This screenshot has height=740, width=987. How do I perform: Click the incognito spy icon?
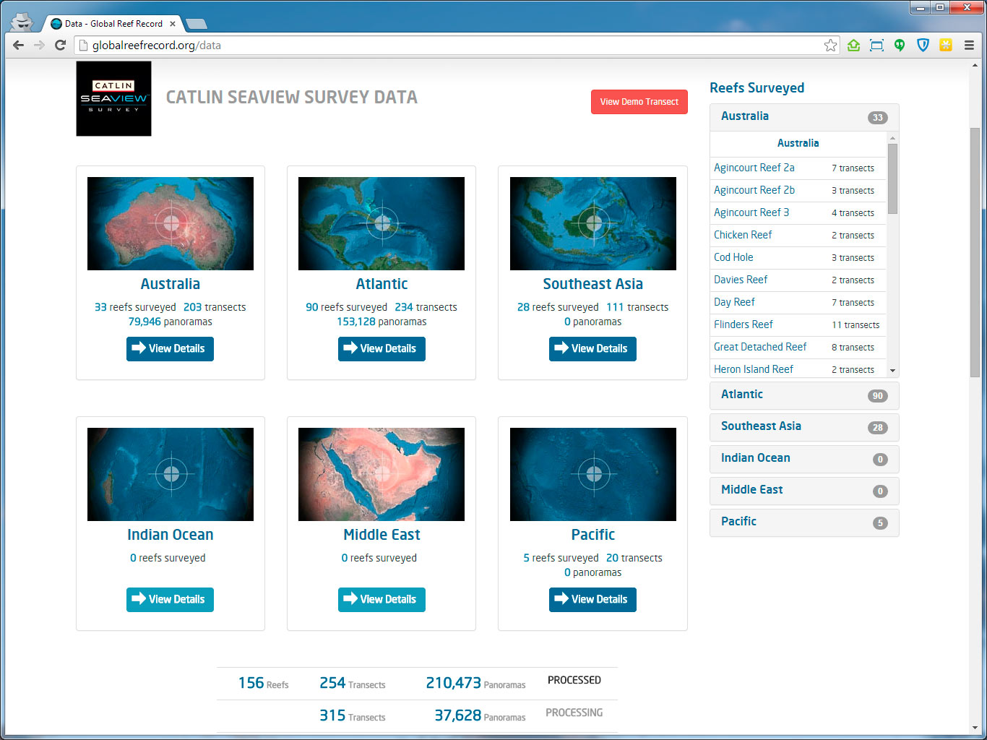click(x=22, y=21)
